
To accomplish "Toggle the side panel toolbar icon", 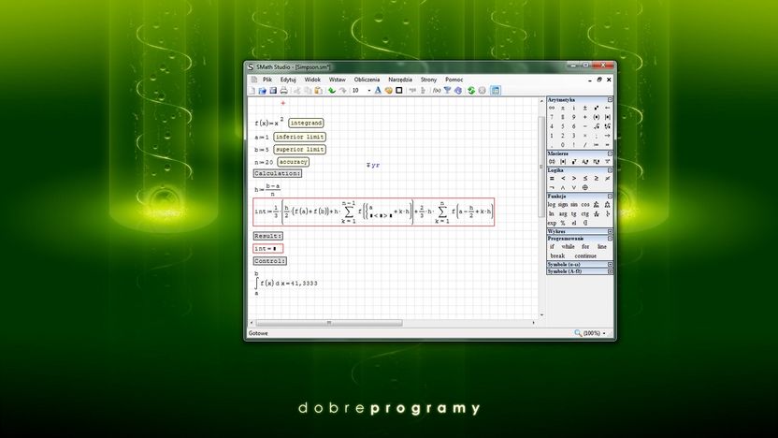I will 496,91.
